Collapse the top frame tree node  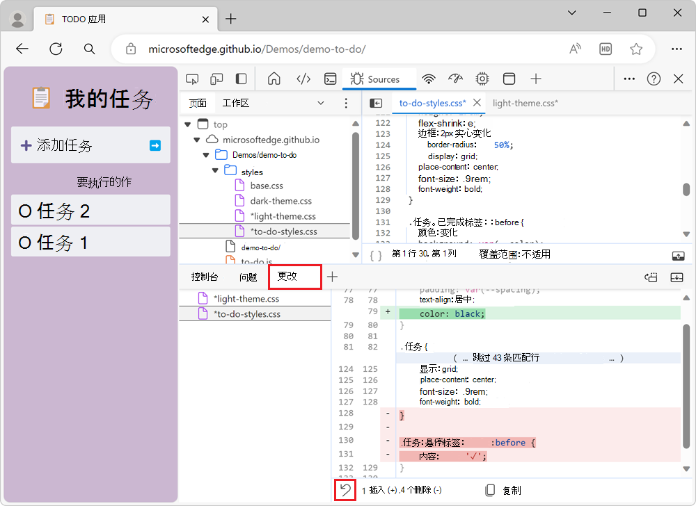click(x=188, y=124)
